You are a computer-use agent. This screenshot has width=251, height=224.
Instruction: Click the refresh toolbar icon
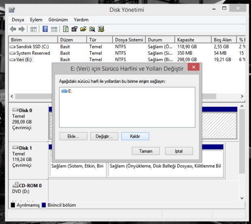[x=66, y=29]
